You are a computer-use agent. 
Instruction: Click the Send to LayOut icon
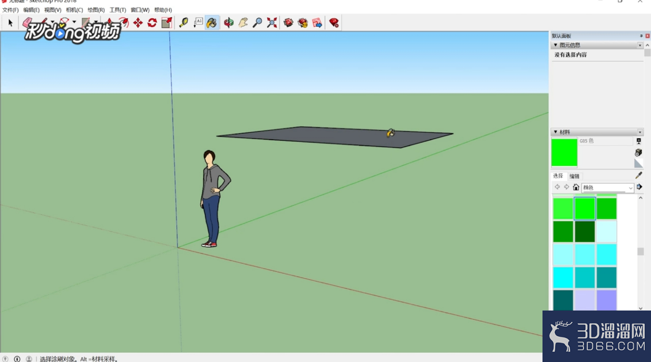(317, 22)
